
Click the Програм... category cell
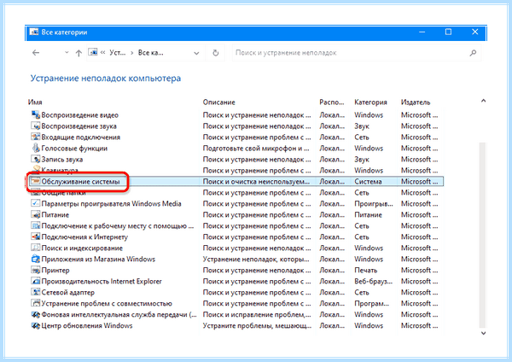[x=371, y=304]
